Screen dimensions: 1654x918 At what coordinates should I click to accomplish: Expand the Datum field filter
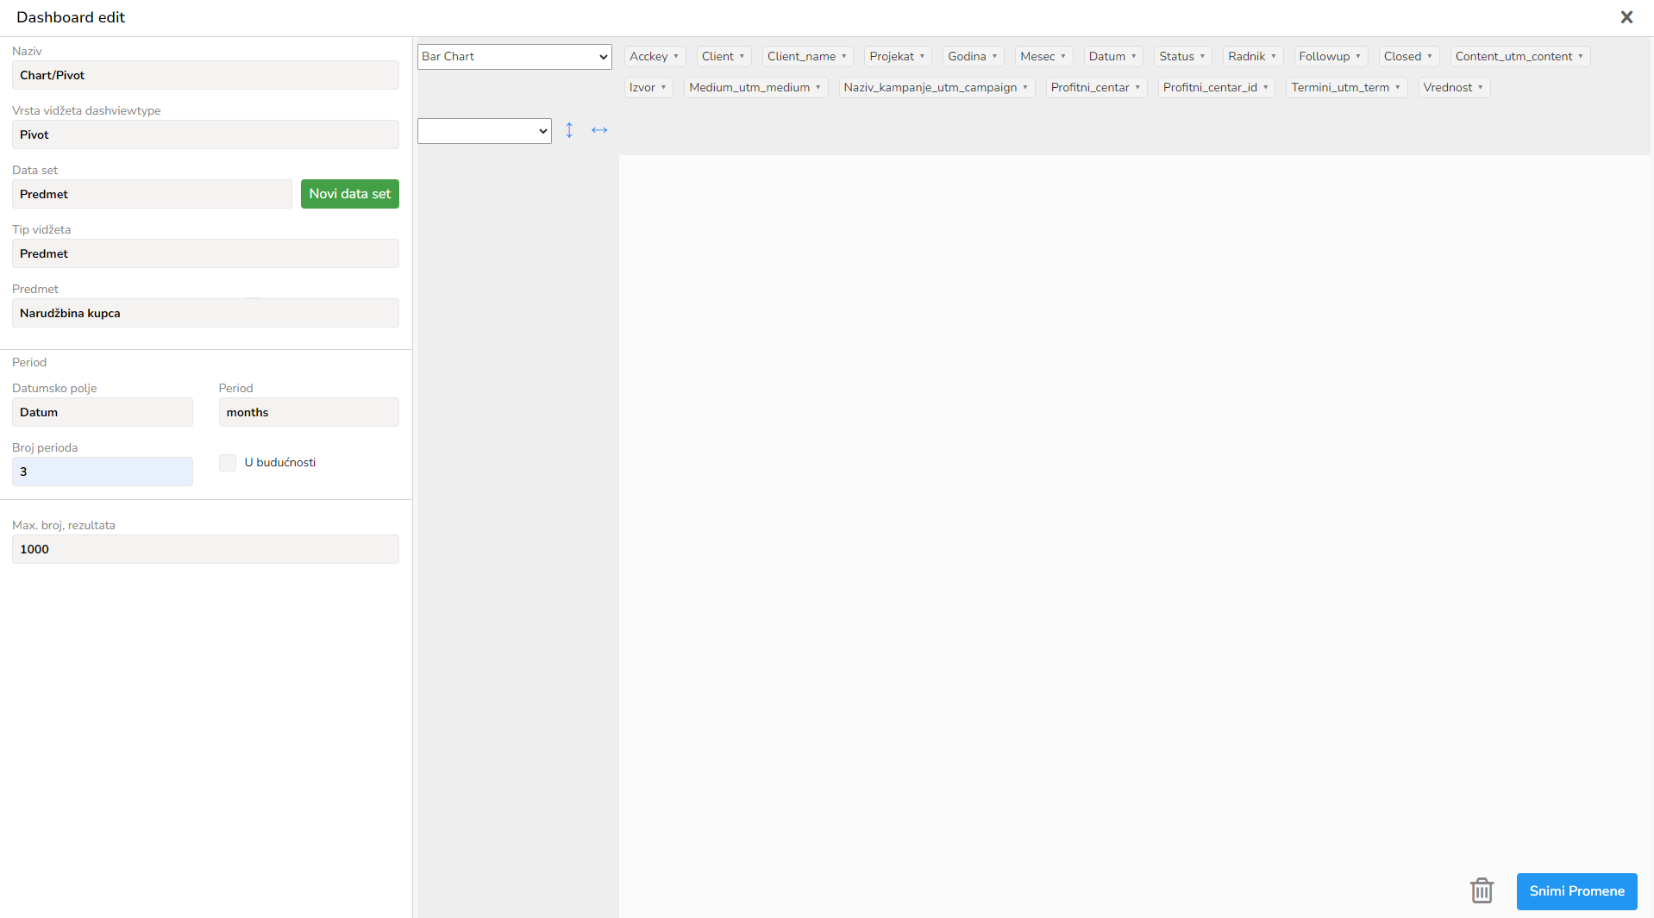click(x=1134, y=57)
